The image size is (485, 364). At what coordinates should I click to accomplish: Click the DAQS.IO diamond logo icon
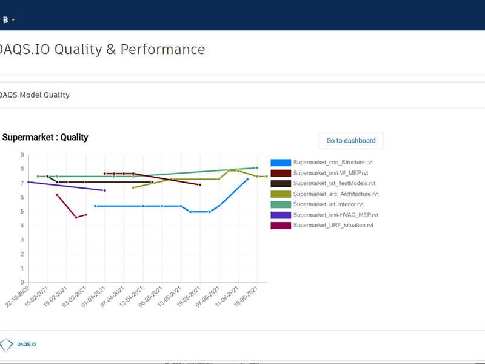pyautogui.click(x=6, y=345)
